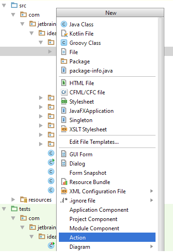Select Project Component entry
The image size is (173, 252).
(107, 219)
